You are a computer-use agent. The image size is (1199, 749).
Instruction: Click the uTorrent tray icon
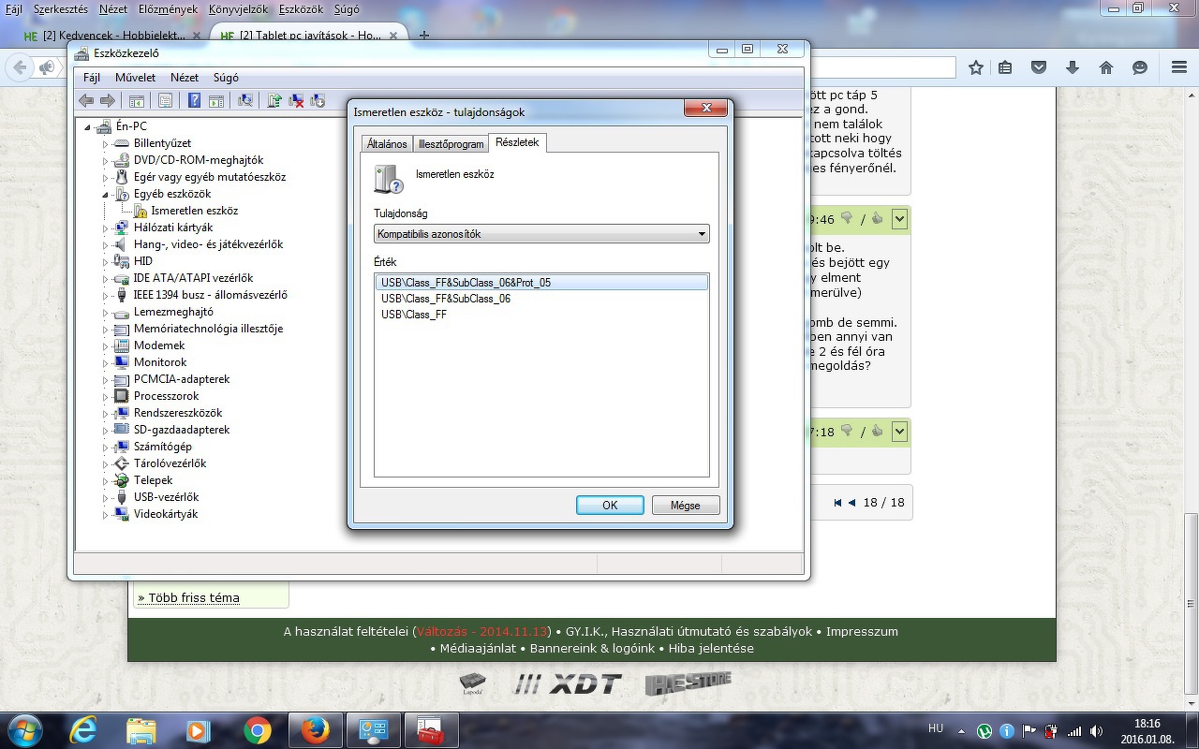pos(984,731)
